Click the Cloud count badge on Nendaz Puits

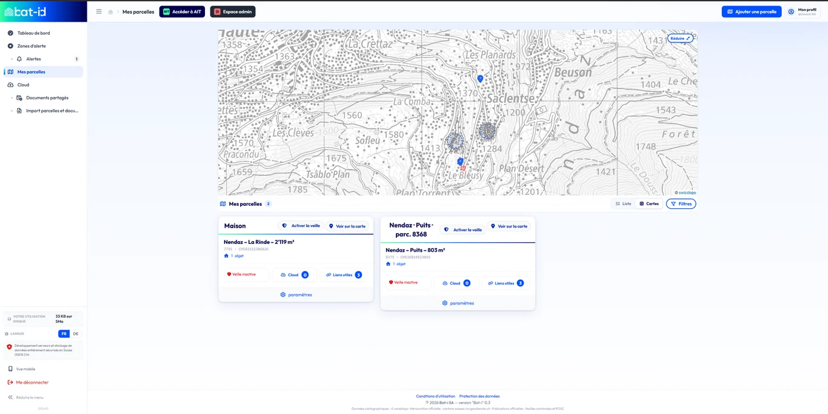467,283
